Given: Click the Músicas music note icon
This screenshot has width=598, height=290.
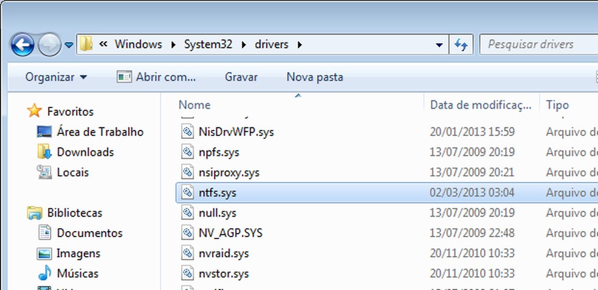Looking at the screenshot, I should (x=44, y=273).
